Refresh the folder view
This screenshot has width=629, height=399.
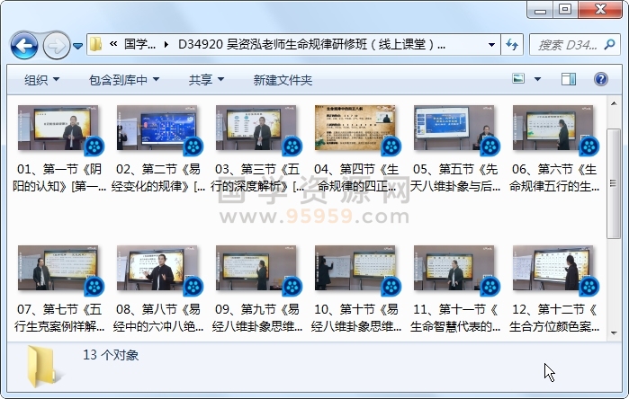pyautogui.click(x=512, y=44)
